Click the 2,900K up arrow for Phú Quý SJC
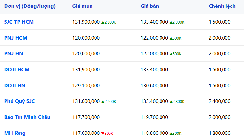The width and height of the screenshot is (244, 140). (x=103, y=102)
